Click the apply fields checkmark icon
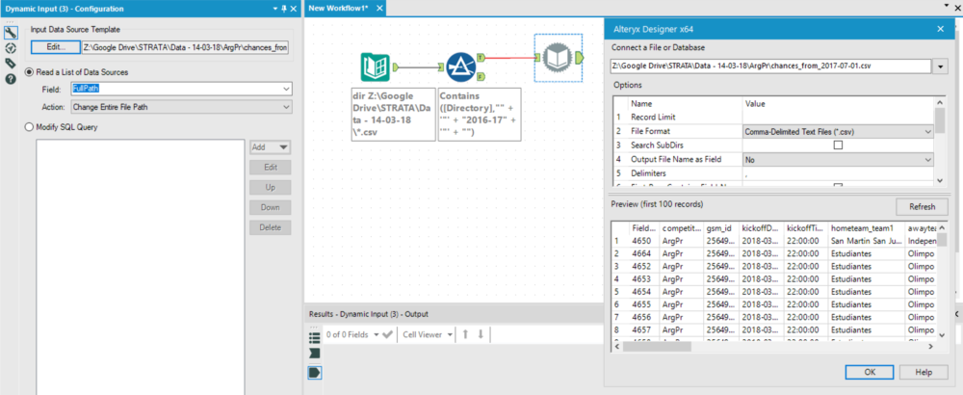963x395 pixels. (x=387, y=335)
